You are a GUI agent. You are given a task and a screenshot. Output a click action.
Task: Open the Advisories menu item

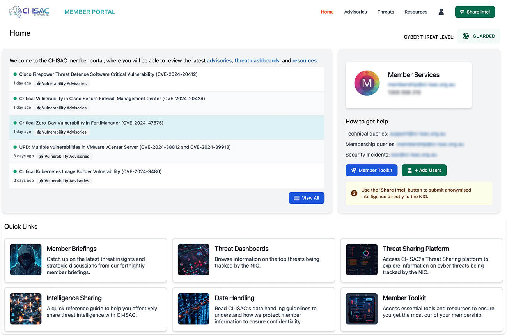coord(355,12)
